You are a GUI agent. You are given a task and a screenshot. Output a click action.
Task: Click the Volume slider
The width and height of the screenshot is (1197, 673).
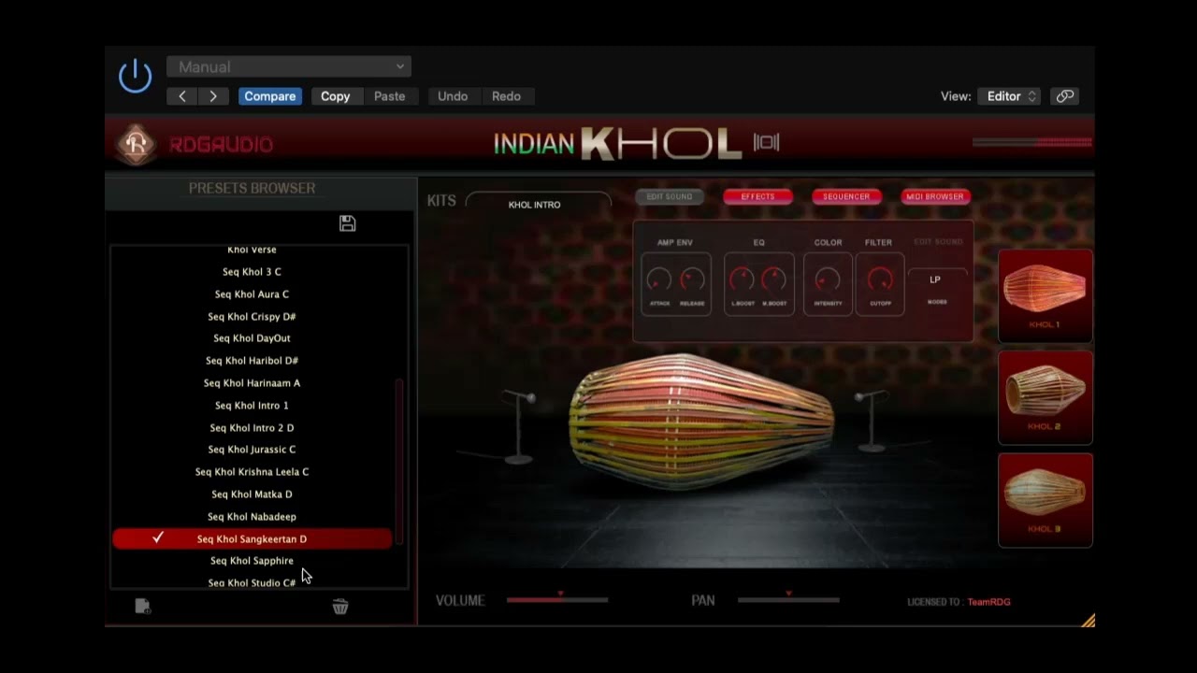[x=557, y=600]
